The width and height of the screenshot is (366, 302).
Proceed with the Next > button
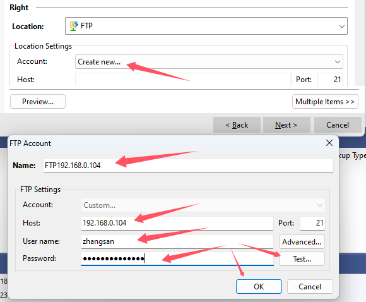[286, 125]
